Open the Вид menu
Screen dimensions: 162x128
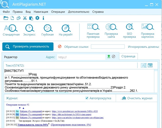point(28,12)
